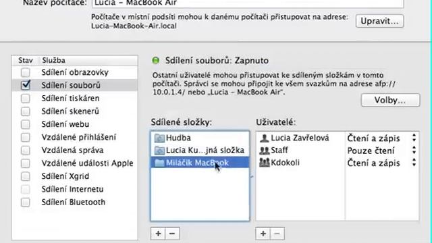Enable Sdílení Xgrid checkbox
The height and width of the screenshot is (243, 432).
pos(26,176)
